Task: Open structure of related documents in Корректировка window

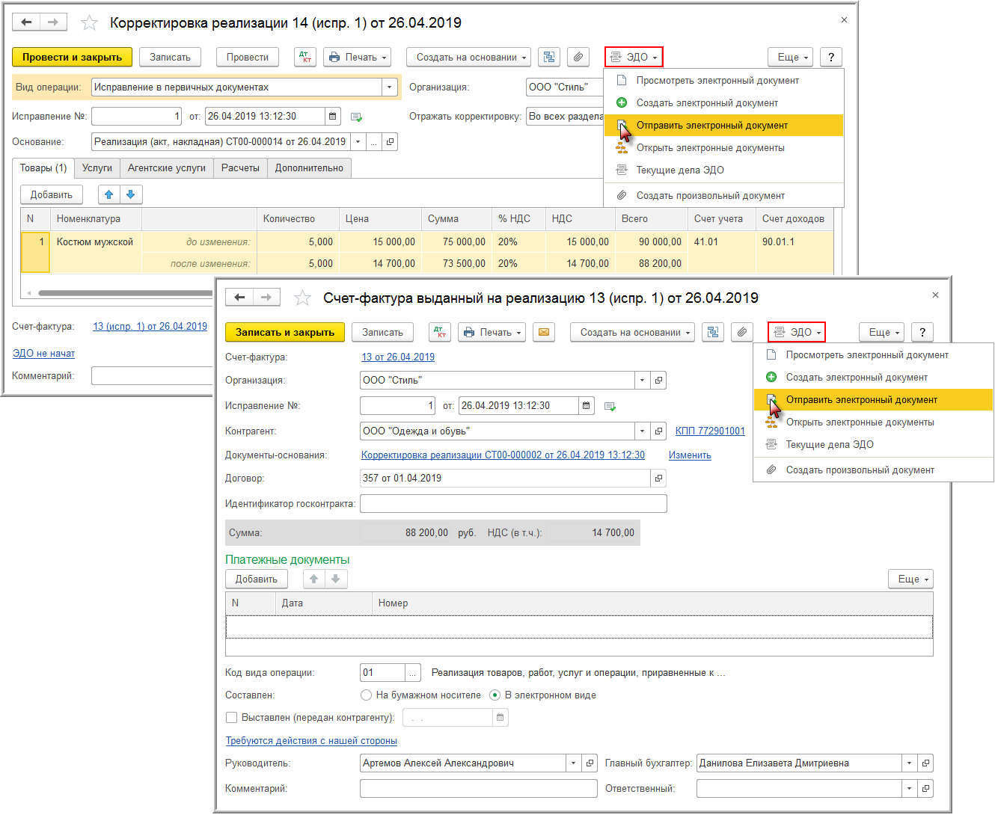Action: (x=550, y=58)
